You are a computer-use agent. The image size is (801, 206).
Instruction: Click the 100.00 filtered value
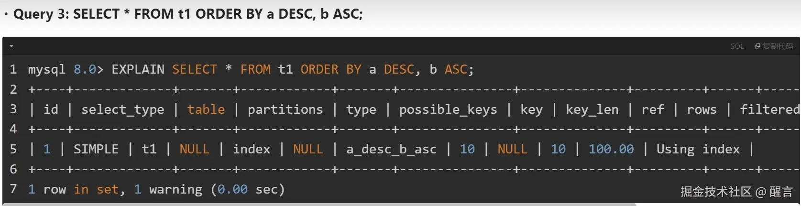[x=611, y=149]
